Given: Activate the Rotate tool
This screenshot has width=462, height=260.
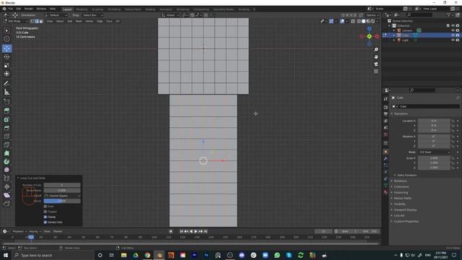Looking at the screenshot, I should click(x=6, y=57).
